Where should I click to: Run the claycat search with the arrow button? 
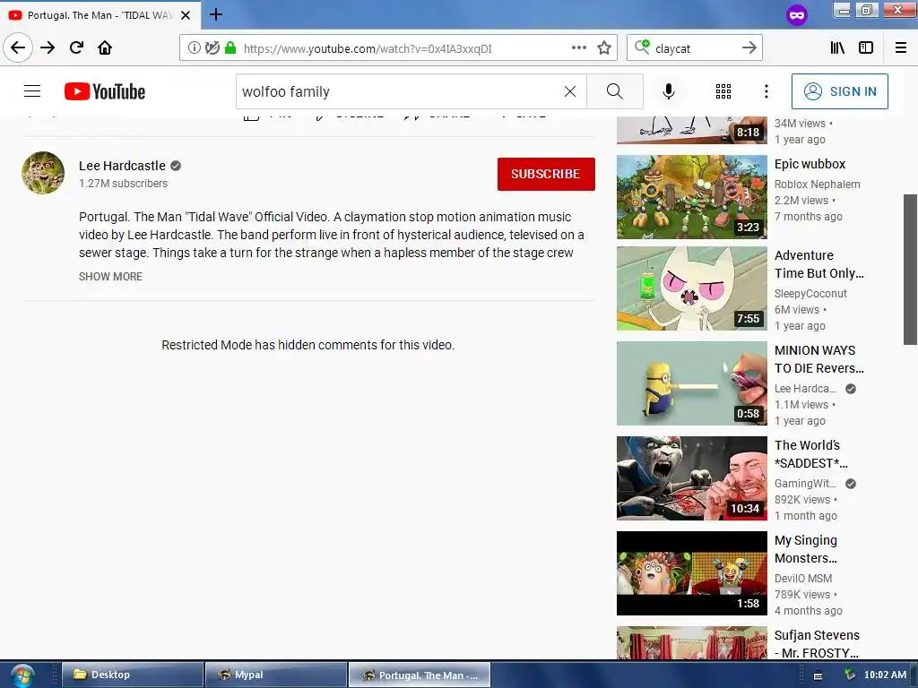(749, 48)
